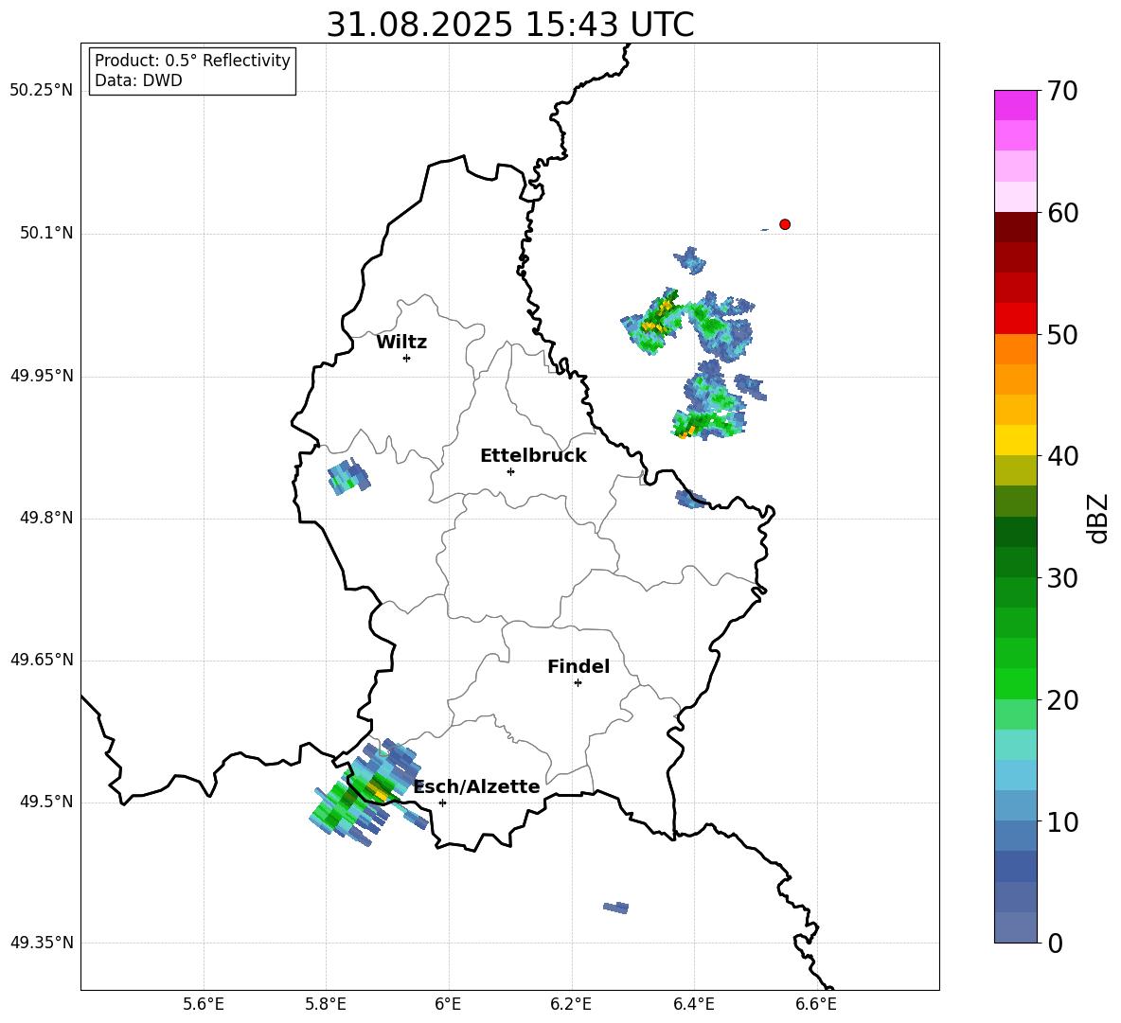Click the red dot radar marker
This screenshot has width=1121, height=1023.
(784, 224)
